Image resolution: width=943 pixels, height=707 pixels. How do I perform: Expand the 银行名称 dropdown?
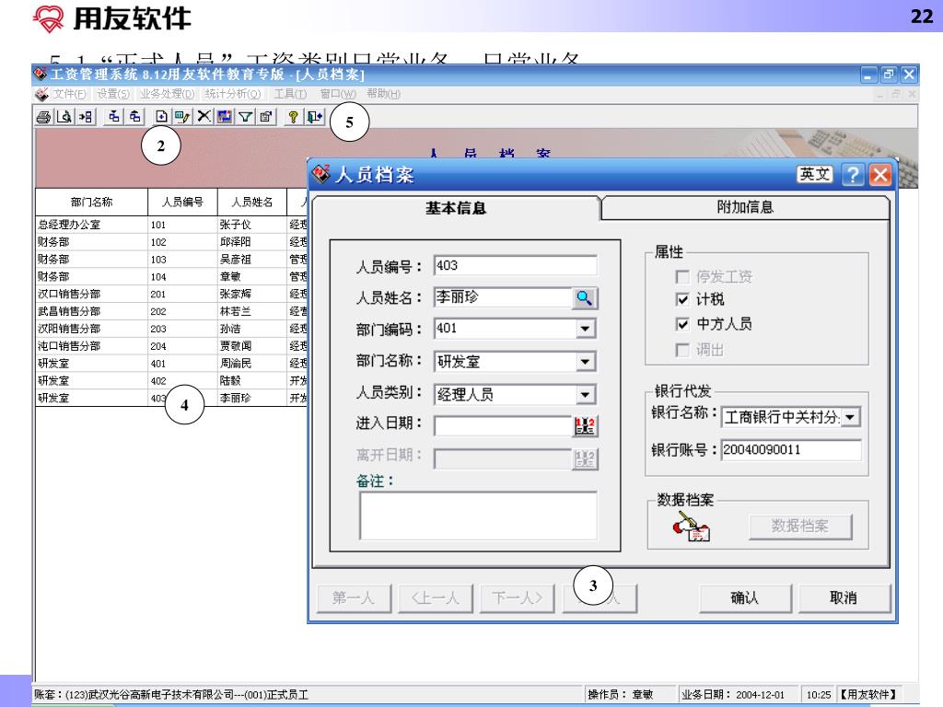point(850,417)
